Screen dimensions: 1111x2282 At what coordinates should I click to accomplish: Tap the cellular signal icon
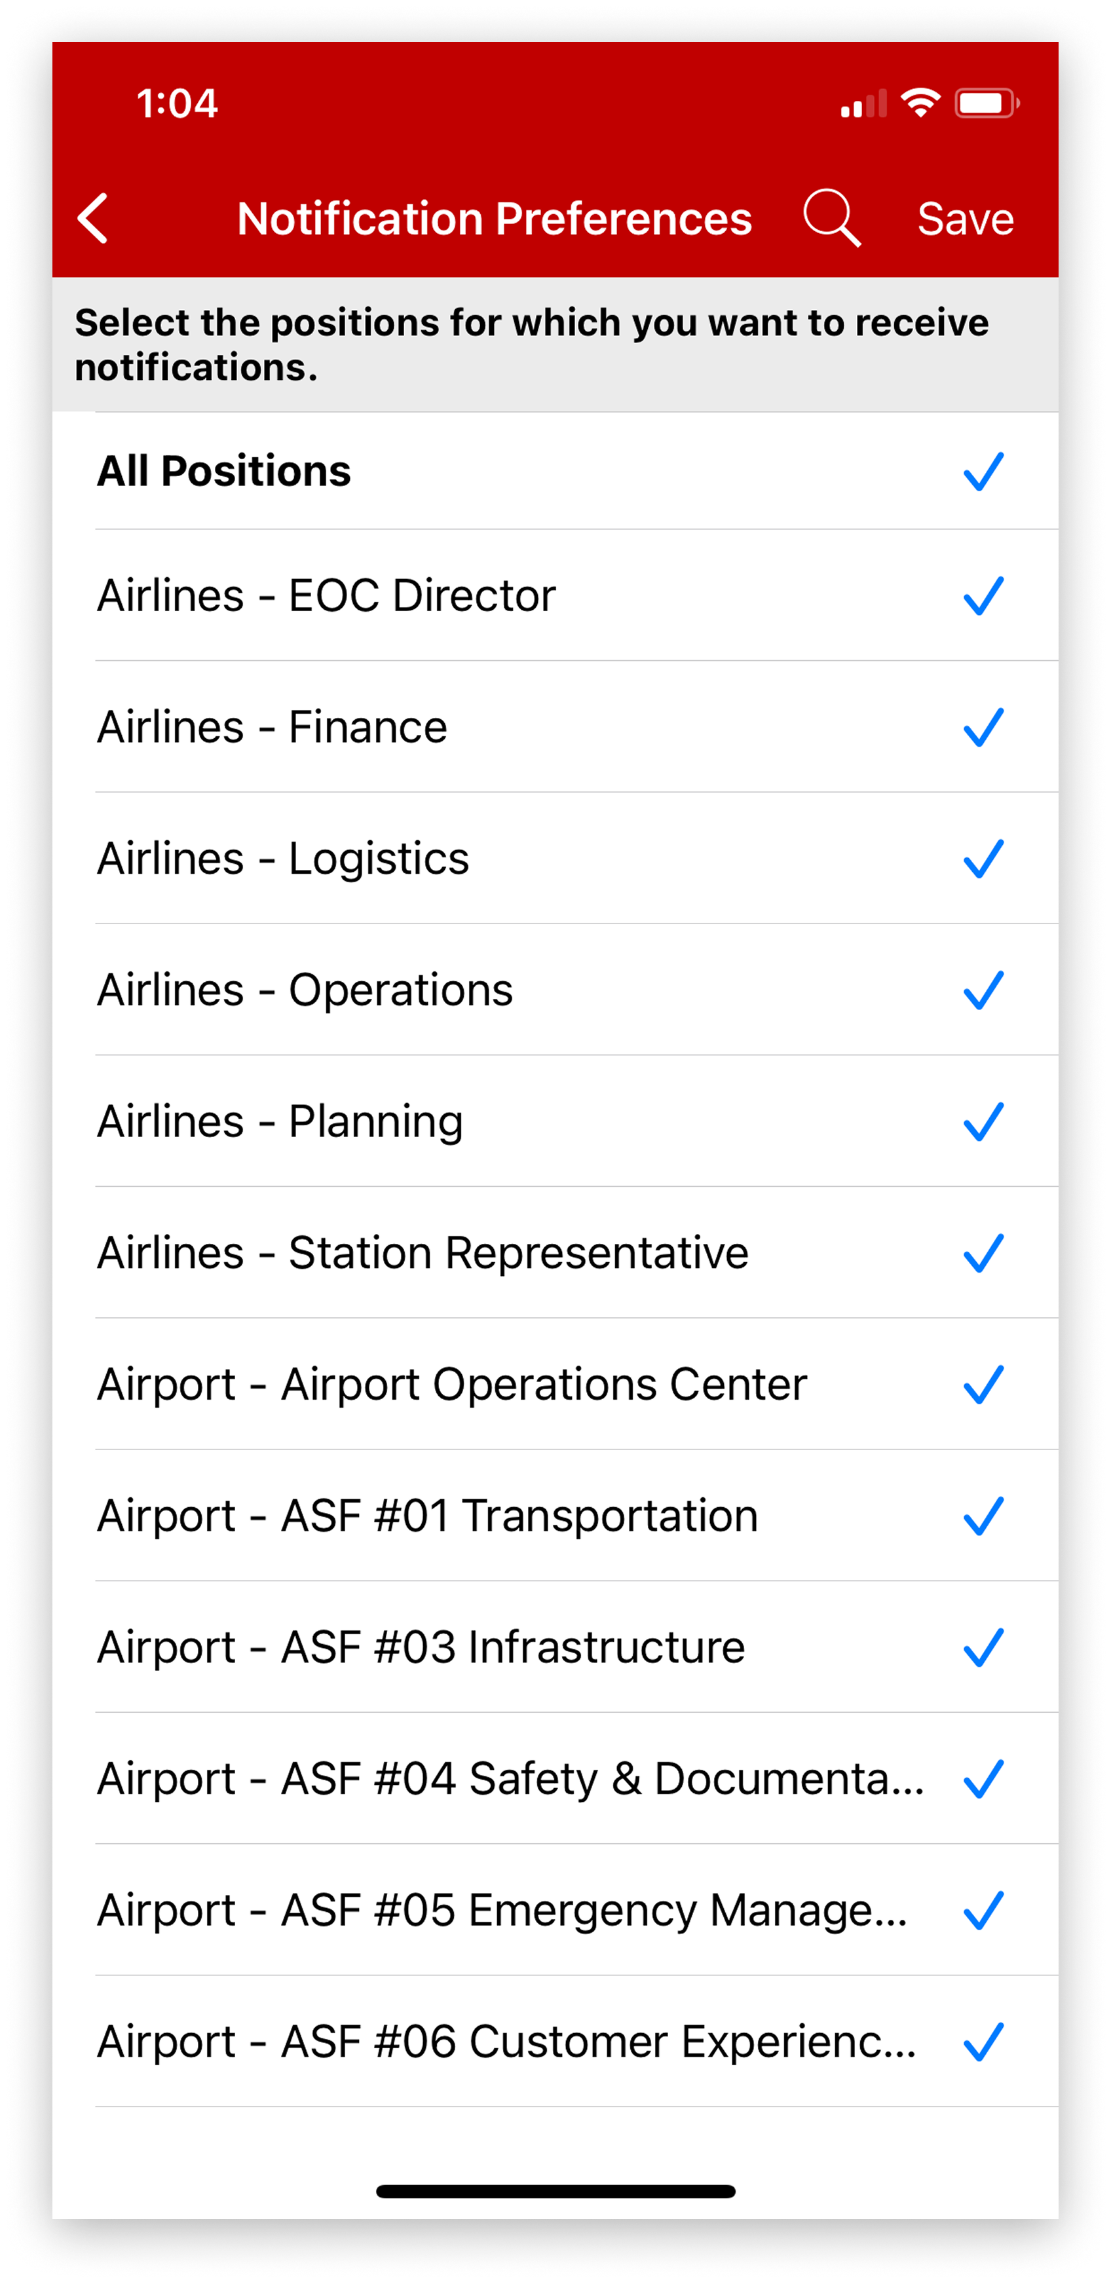point(862,105)
